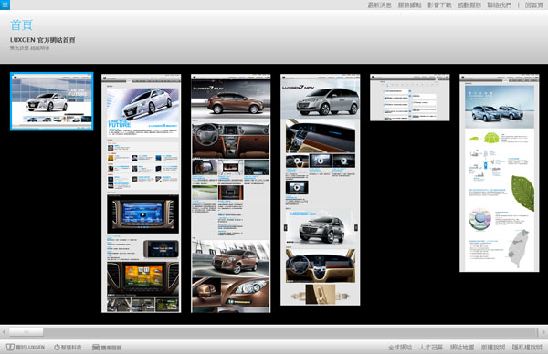Select the highlighted homepage thumbnail
Image resolution: width=548 pixels, height=354 pixels.
pos(52,101)
